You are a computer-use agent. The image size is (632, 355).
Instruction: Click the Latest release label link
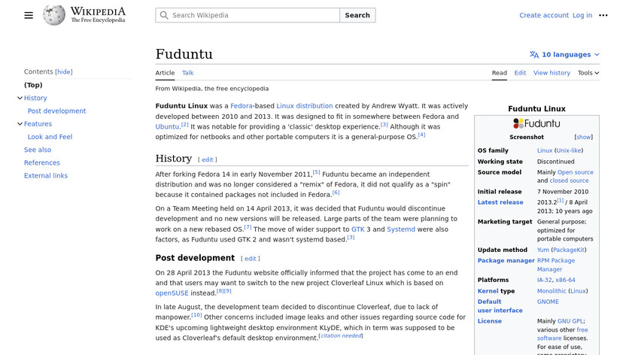click(x=500, y=202)
